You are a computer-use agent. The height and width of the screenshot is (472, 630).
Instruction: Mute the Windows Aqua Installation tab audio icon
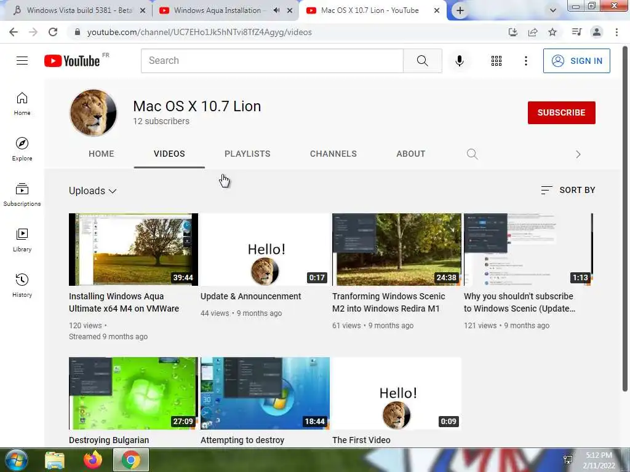point(276,10)
